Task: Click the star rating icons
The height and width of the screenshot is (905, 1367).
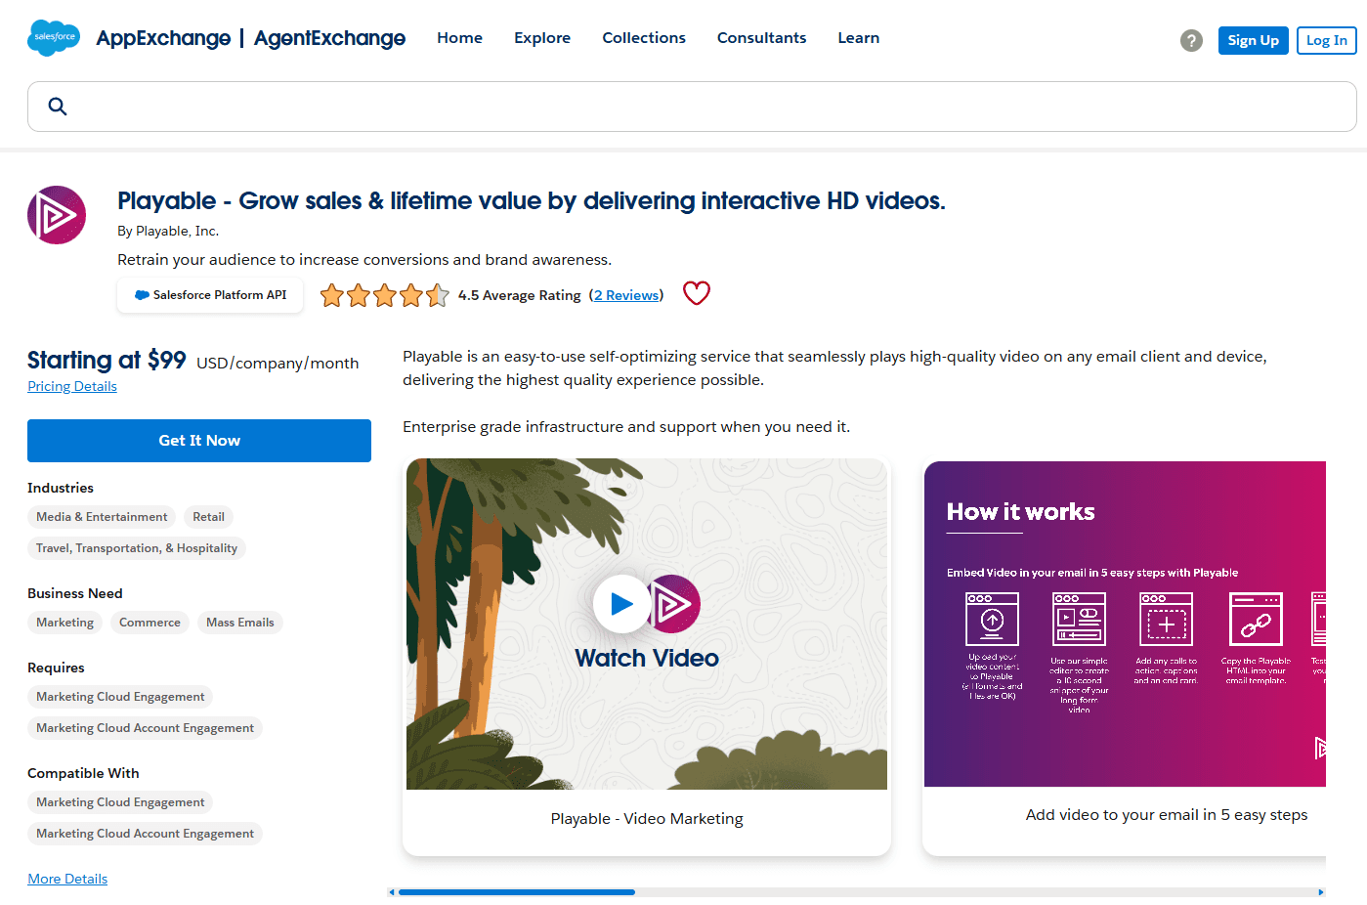Action: click(385, 295)
